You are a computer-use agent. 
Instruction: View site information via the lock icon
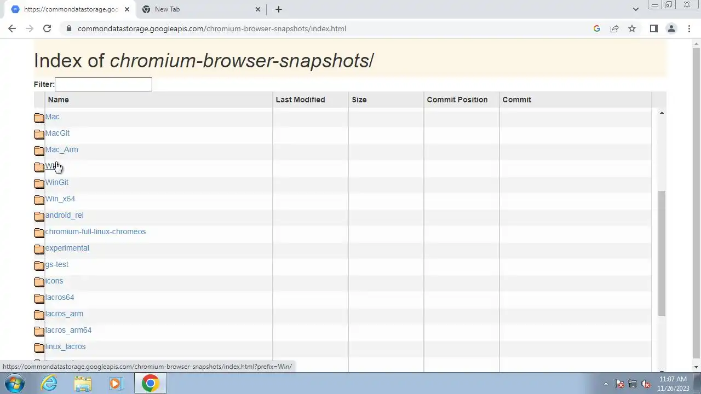68,28
